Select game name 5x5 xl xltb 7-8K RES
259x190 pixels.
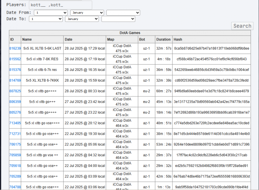pyautogui.click(x=42, y=59)
